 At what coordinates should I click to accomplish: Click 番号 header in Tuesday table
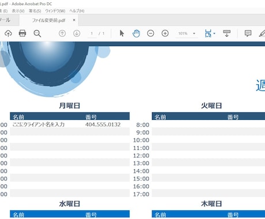[x=233, y=117]
